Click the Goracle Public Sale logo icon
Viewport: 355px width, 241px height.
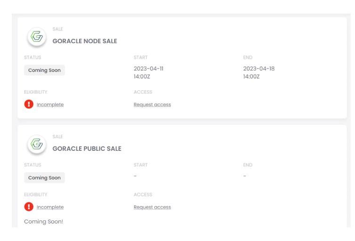[37, 144]
